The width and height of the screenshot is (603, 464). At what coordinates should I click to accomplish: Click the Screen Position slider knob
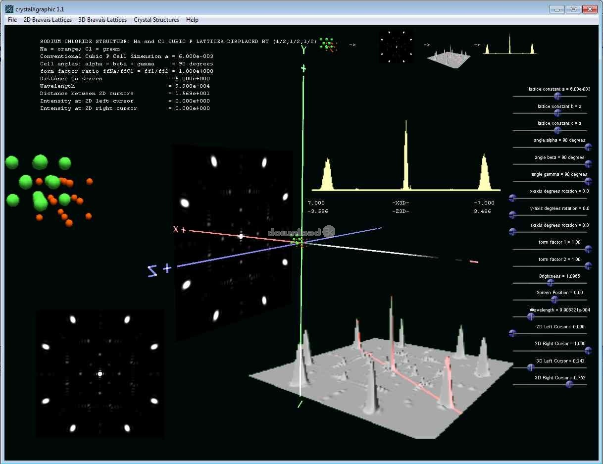point(554,300)
